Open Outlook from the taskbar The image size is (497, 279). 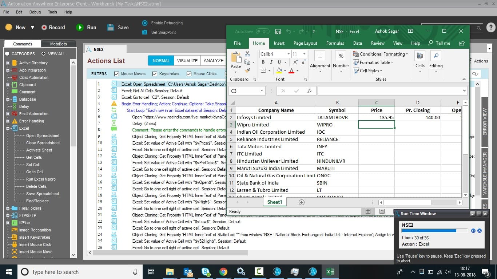coord(188,272)
